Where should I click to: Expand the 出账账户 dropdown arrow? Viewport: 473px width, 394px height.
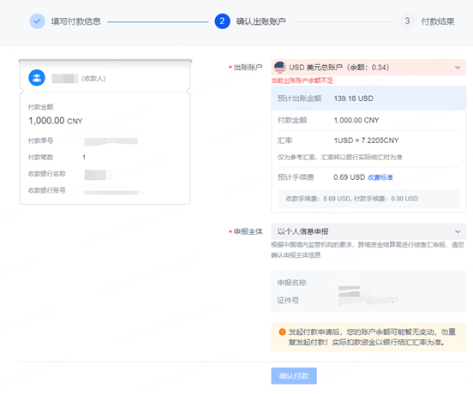tap(458, 67)
